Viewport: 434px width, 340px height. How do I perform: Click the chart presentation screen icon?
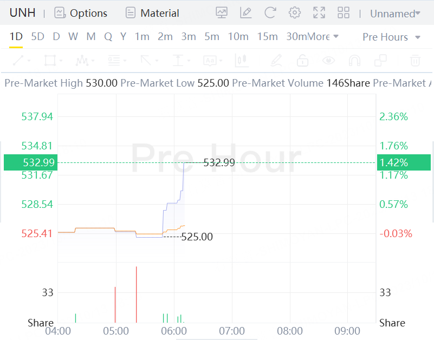point(221,13)
